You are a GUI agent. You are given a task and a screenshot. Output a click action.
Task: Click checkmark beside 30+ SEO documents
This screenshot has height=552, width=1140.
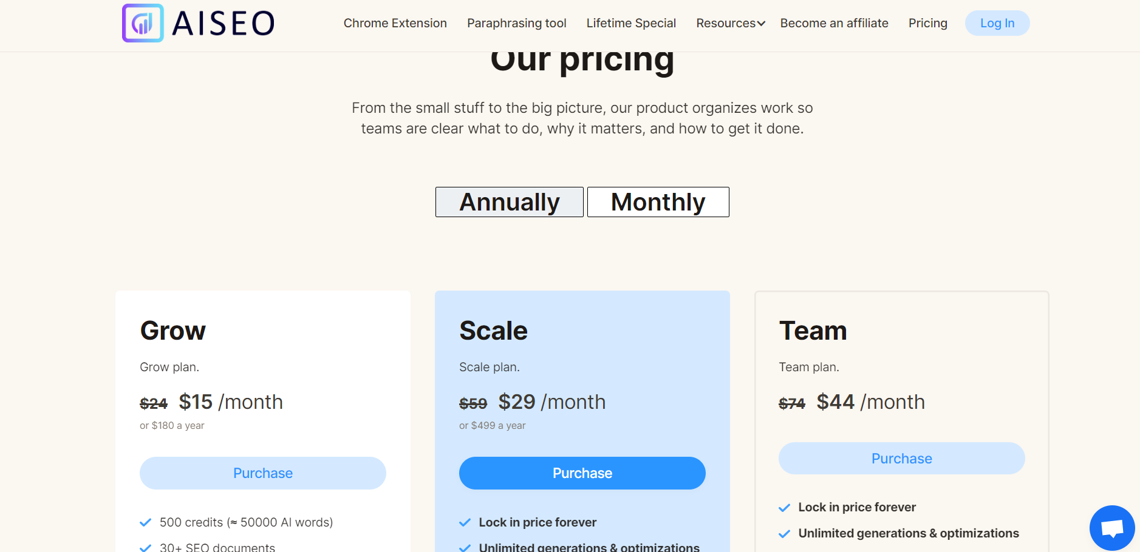tap(146, 548)
